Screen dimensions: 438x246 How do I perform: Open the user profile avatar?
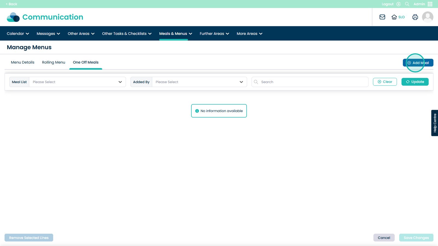(427, 17)
